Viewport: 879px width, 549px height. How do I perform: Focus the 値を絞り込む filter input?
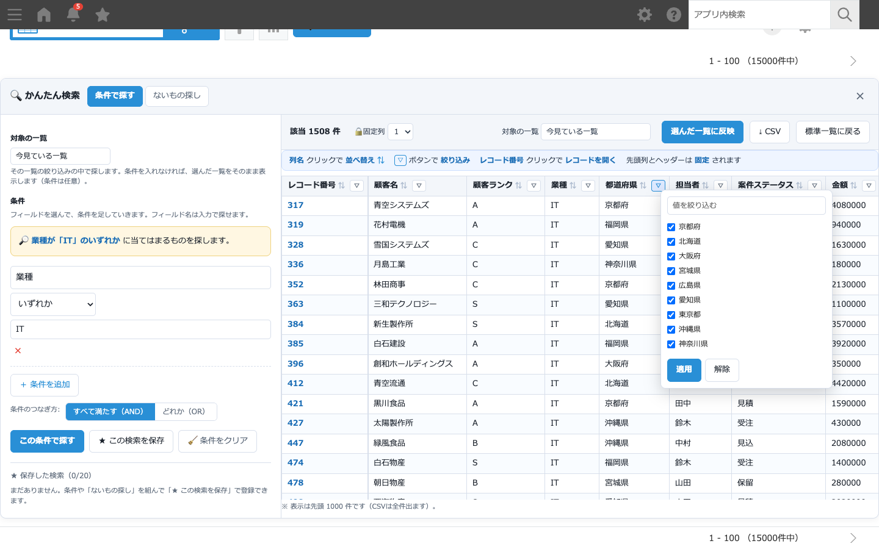(747, 206)
